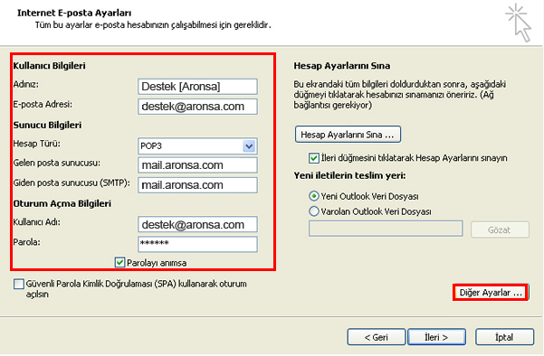Click the Parola label text
Image resolution: width=544 pixels, height=356 pixels.
(x=26, y=242)
